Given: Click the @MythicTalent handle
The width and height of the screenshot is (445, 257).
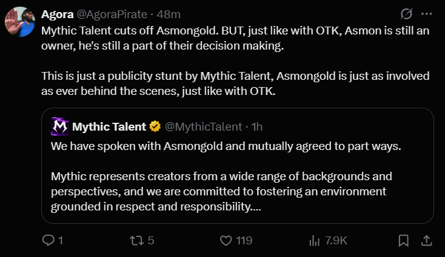Looking at the screenshot, I should tap(202, 126).
